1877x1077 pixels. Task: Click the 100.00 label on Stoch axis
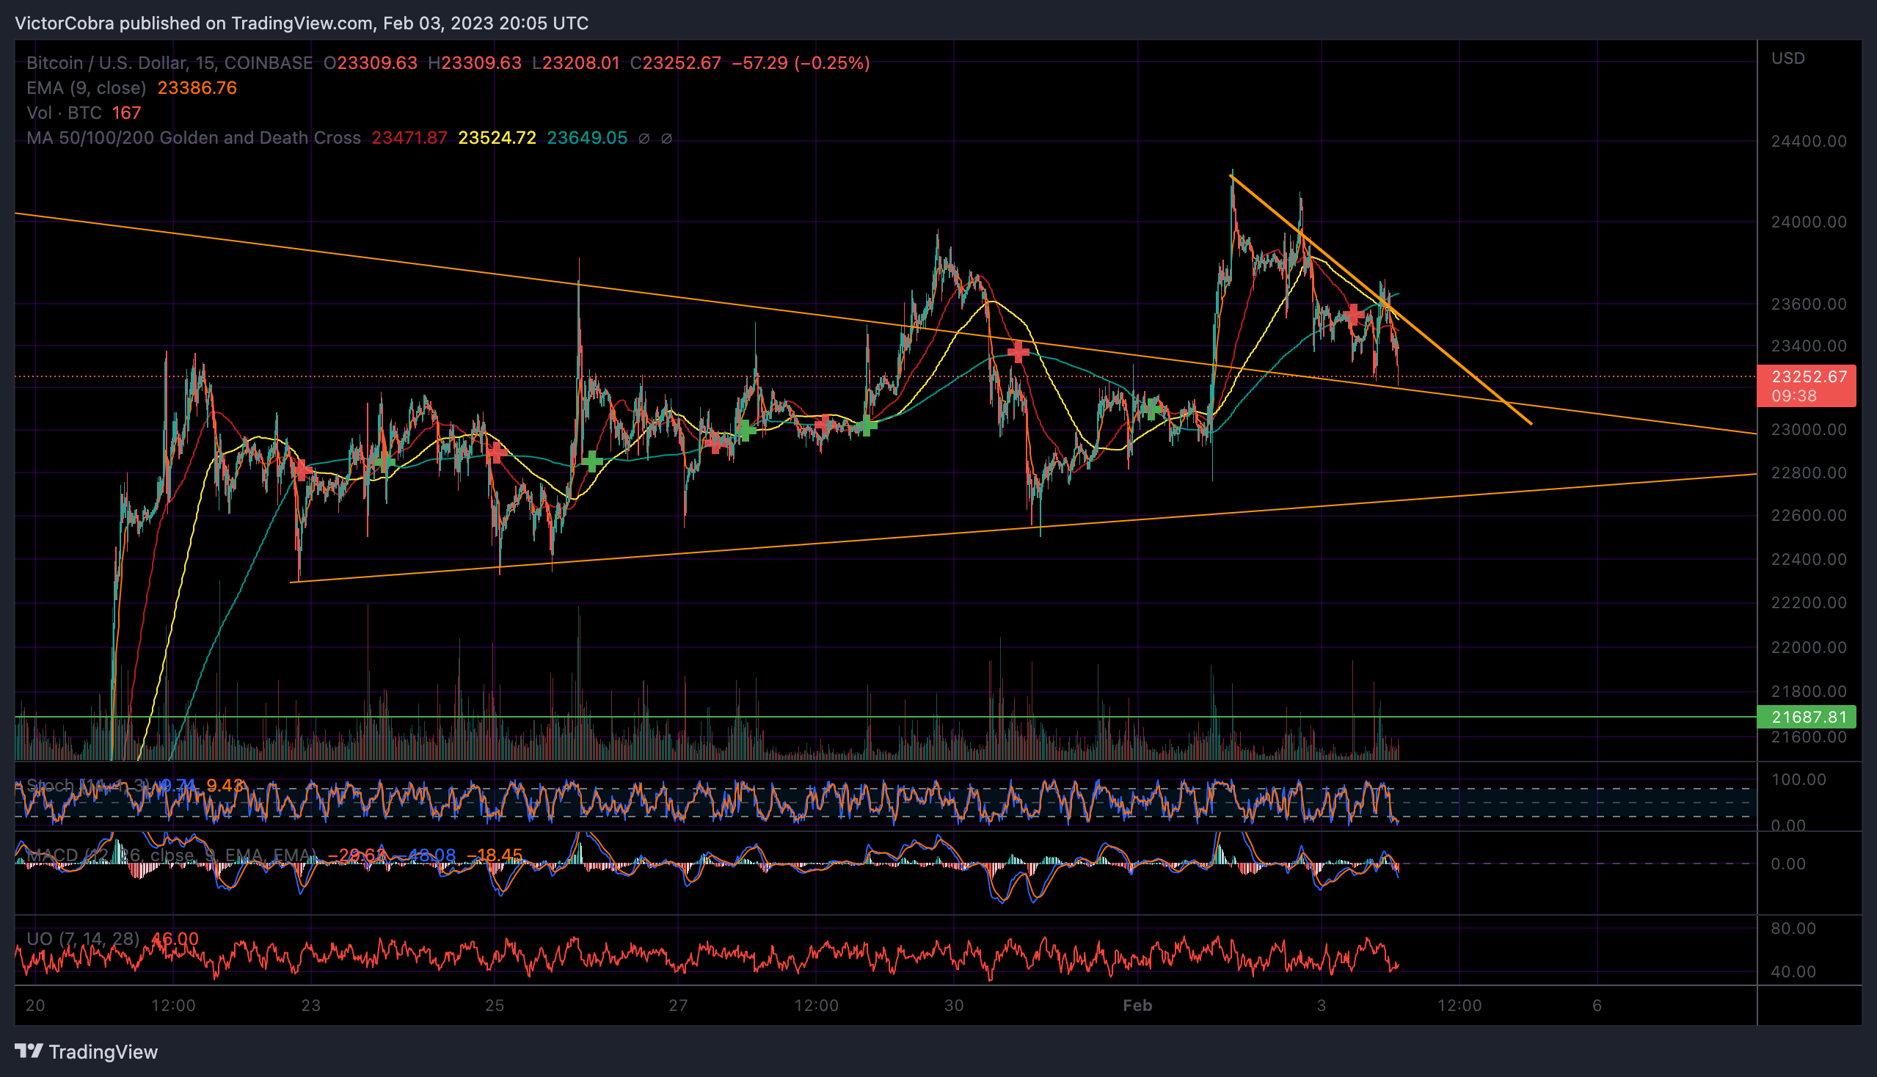click(1798, 780)
